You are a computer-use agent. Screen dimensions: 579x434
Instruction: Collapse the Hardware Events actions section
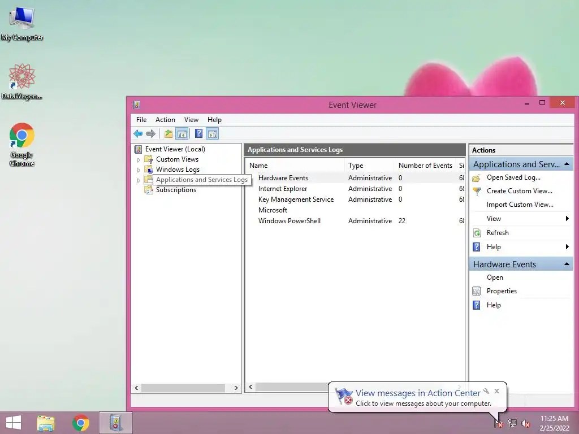click(567, 264)
